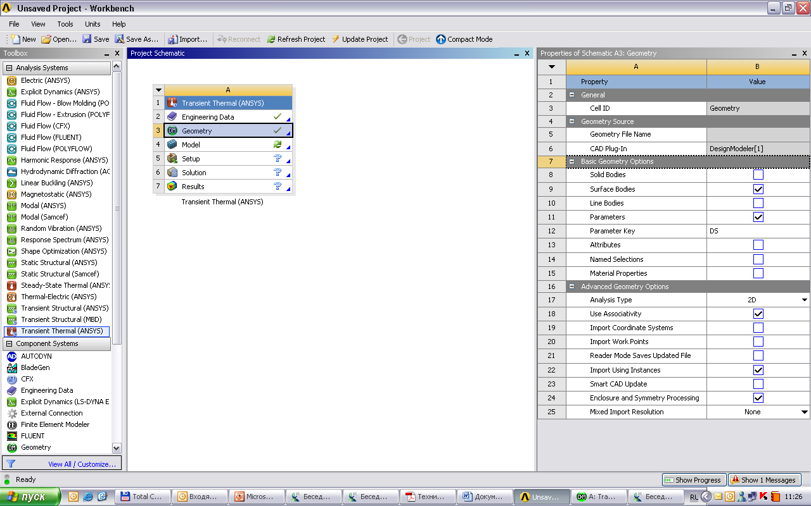The image size is (811, 506).
Task: Select Results cell in project schematic
Action: [x=229, y=187]
